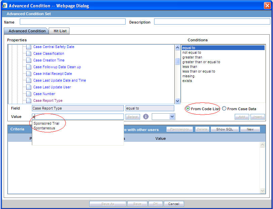Click the Case Followup Data Clean up icon

tap(29, 67)
